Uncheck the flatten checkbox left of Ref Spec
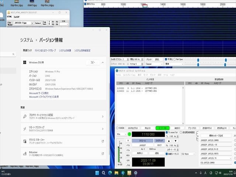The height and width of the screenshot is (177, 236). pos(166,59)
